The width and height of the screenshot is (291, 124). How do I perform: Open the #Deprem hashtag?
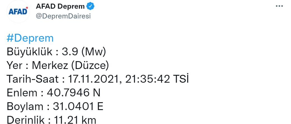click(30, 38)
